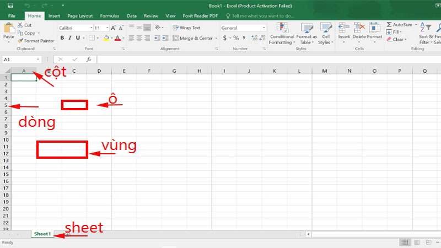
Task: Select column M header
Action: pos(324,71)
